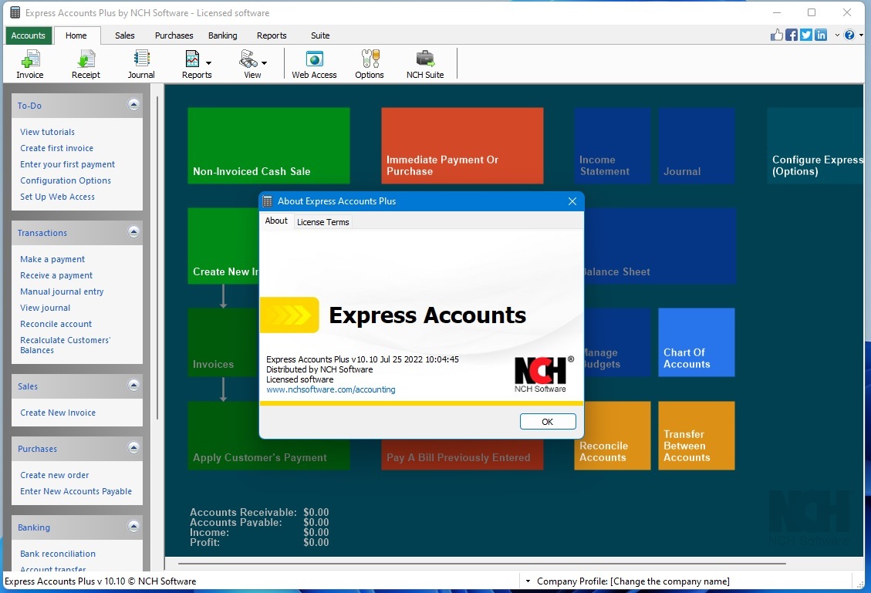Open the Help dropdown arrow
Screen dimensions: 871x593
point(861,35)
